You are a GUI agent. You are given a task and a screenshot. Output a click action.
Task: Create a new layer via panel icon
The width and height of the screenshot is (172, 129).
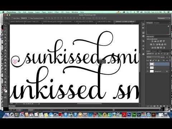[164, 106]
